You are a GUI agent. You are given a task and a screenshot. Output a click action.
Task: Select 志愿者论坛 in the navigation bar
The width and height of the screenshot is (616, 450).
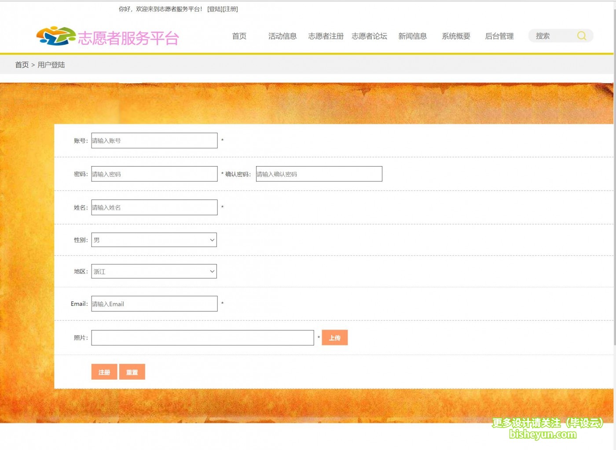tap(369, 36)
